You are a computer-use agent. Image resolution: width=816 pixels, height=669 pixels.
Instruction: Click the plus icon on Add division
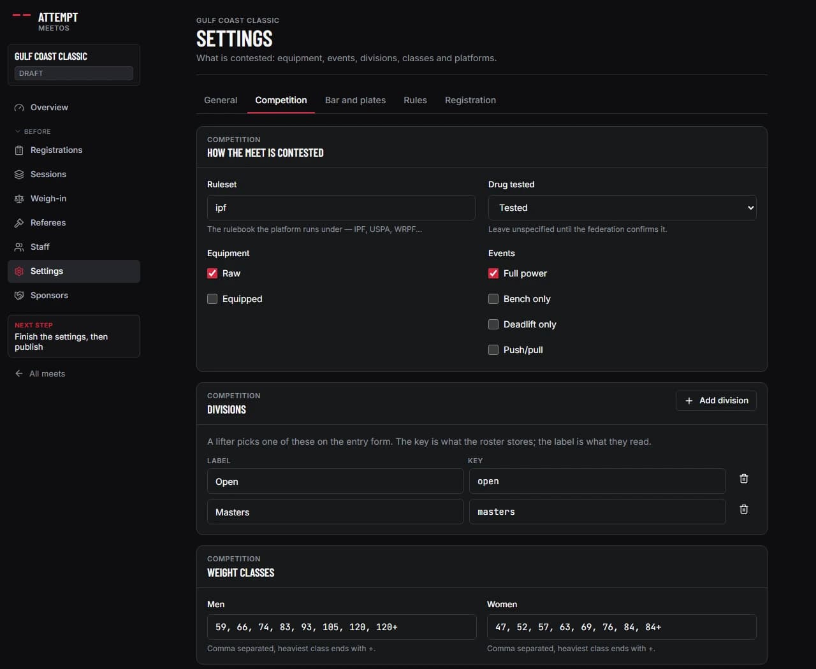point(689,401)
